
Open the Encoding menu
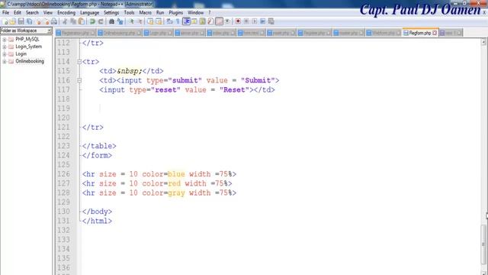point(66,12)
